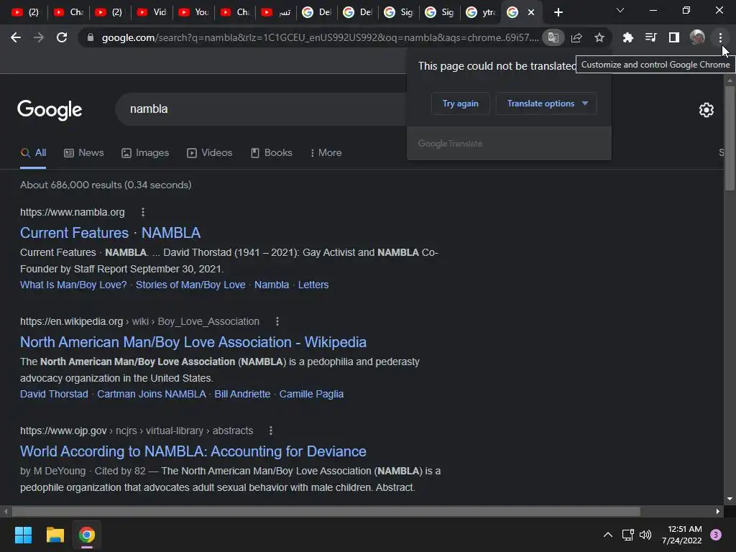Open options for the ojp.gov result
The image size is (736, 552).
(x=271, y=431)
